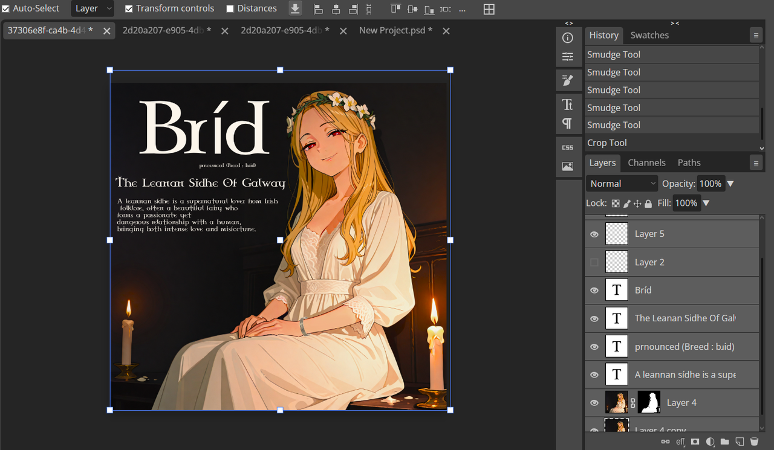Viewport: 774px width, 450px height.
Task: Open the Fill slider arrow
Action: point(706,204)
